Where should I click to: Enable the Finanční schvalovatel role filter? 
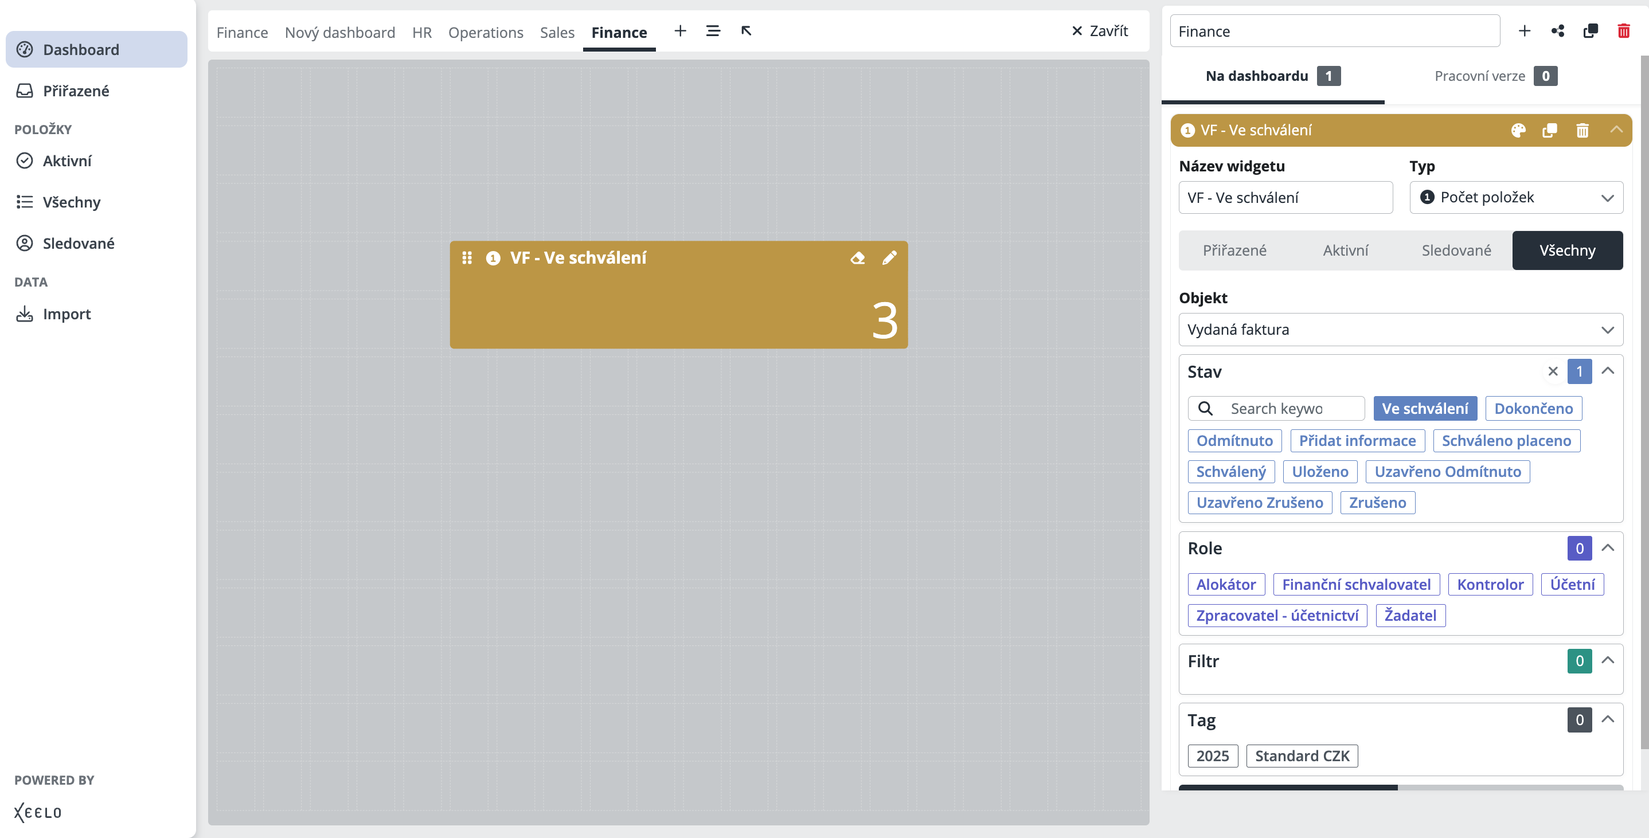click(x=1356, y=585)
